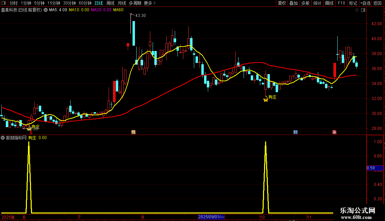This screenshot has height=221, width=385.
Task: Click the 统计 statistics button
Action: 317,3
